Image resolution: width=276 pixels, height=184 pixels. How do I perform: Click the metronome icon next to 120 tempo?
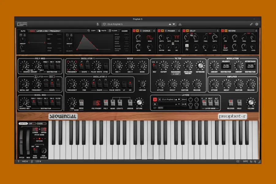[x=32, y=162]
